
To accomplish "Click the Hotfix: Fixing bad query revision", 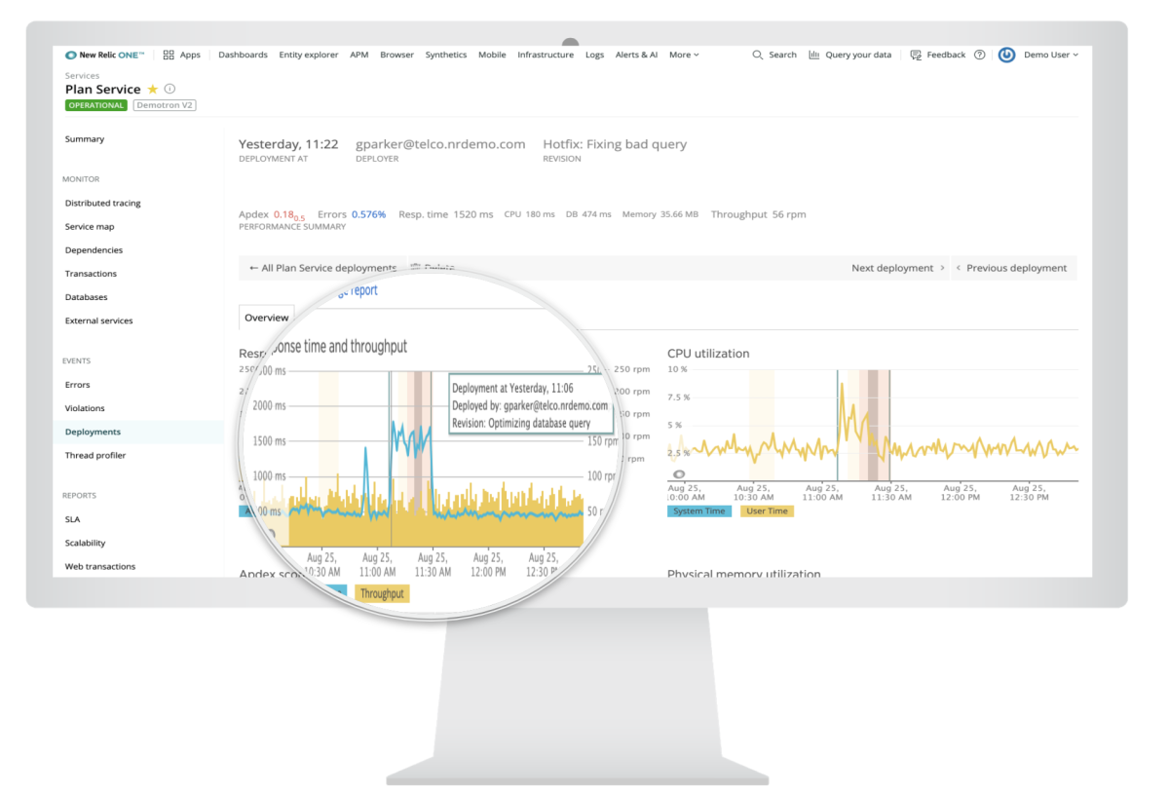I will point(615,144).
